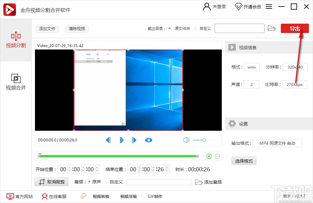This screenshot has width=313, height=203.
Task: Switch to 视频合并 video merge mode
Action: 16,82
